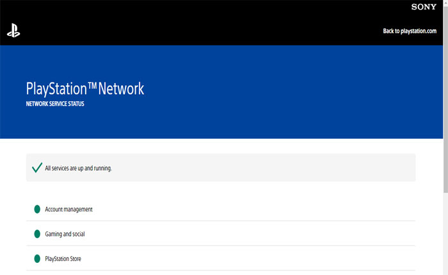Viewport: 448px width, 275px height.
Task: Click the vertical scrollbar thumb
Action: pos(445,96)
